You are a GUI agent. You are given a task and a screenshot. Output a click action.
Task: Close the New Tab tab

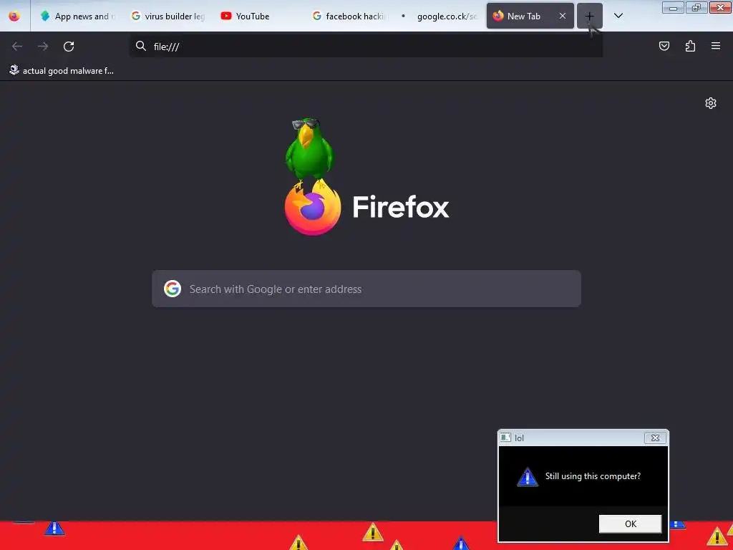563,16
